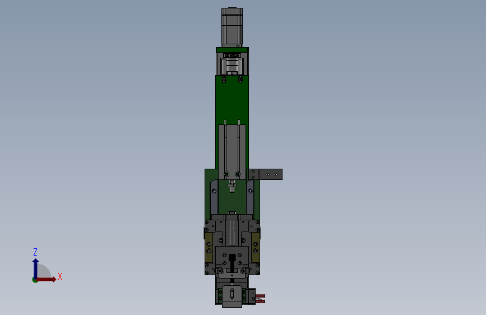The height and width of the screenshot is (315, 486).
Task: Select the stepper motor atop the assembly
Action: pyautogui.click(x=232, y=27)
